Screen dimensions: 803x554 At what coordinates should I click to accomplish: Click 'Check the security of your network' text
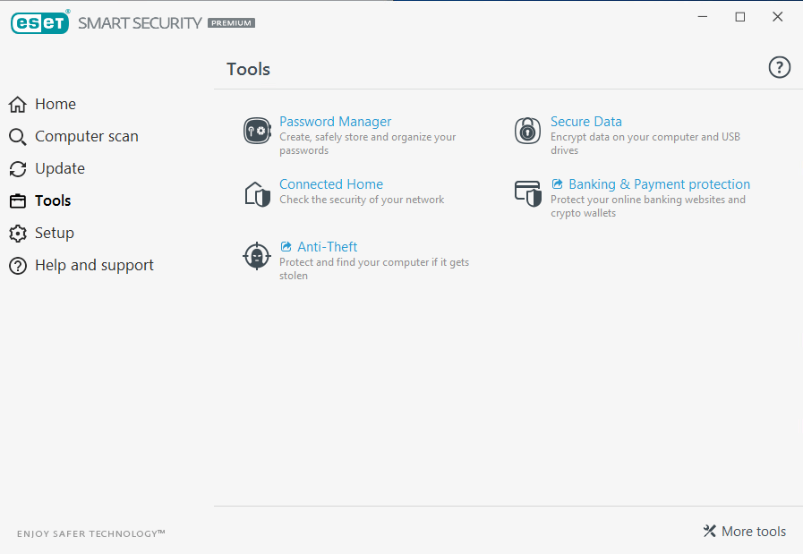click(x=362, y=200)
